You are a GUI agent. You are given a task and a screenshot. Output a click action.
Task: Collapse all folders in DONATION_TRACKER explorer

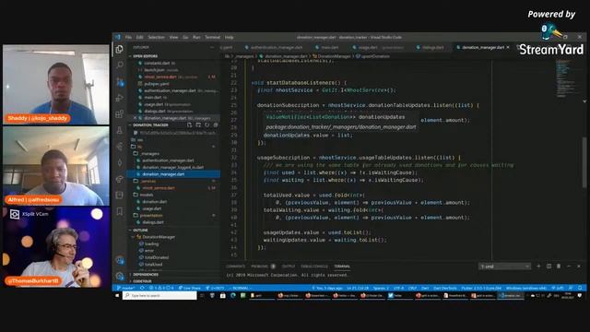[216, 125]
